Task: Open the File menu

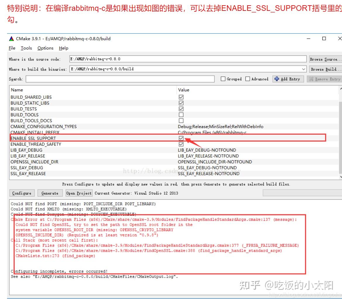Action: tap(11, 48)
